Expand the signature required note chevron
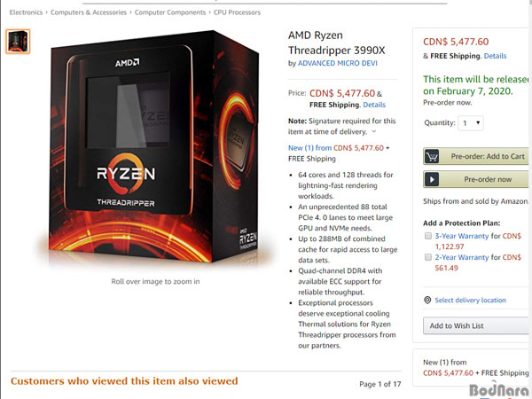 point(374,131)
